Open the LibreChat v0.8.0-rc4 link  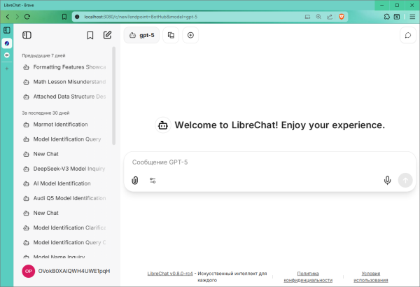tap(170, 273)
